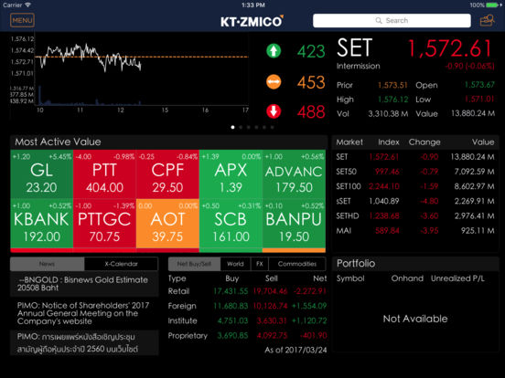
Task: Open the APX stock tile
Action: pos(231,174)
